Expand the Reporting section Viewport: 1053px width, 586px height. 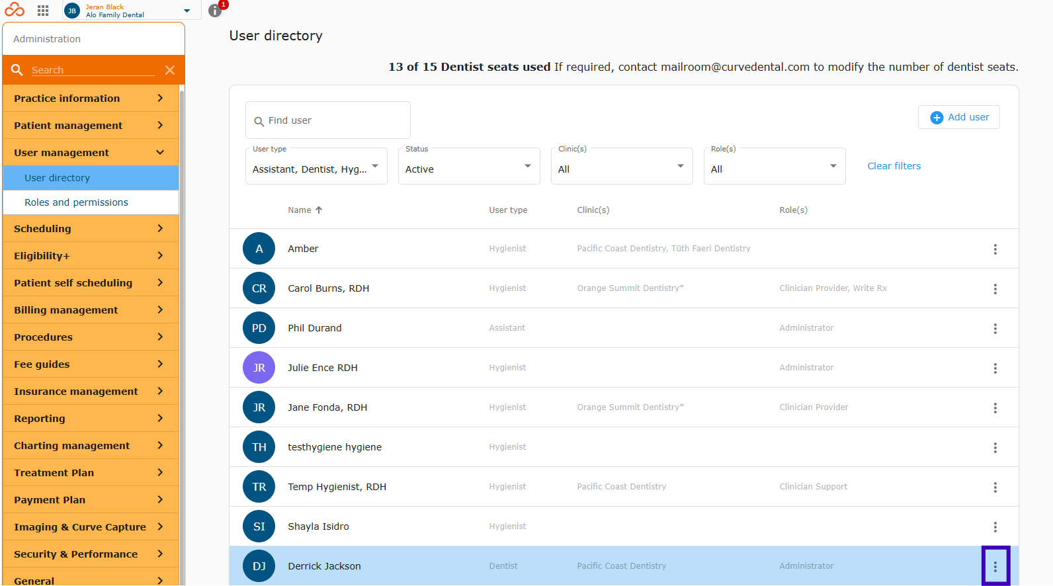tap(91, 419)
